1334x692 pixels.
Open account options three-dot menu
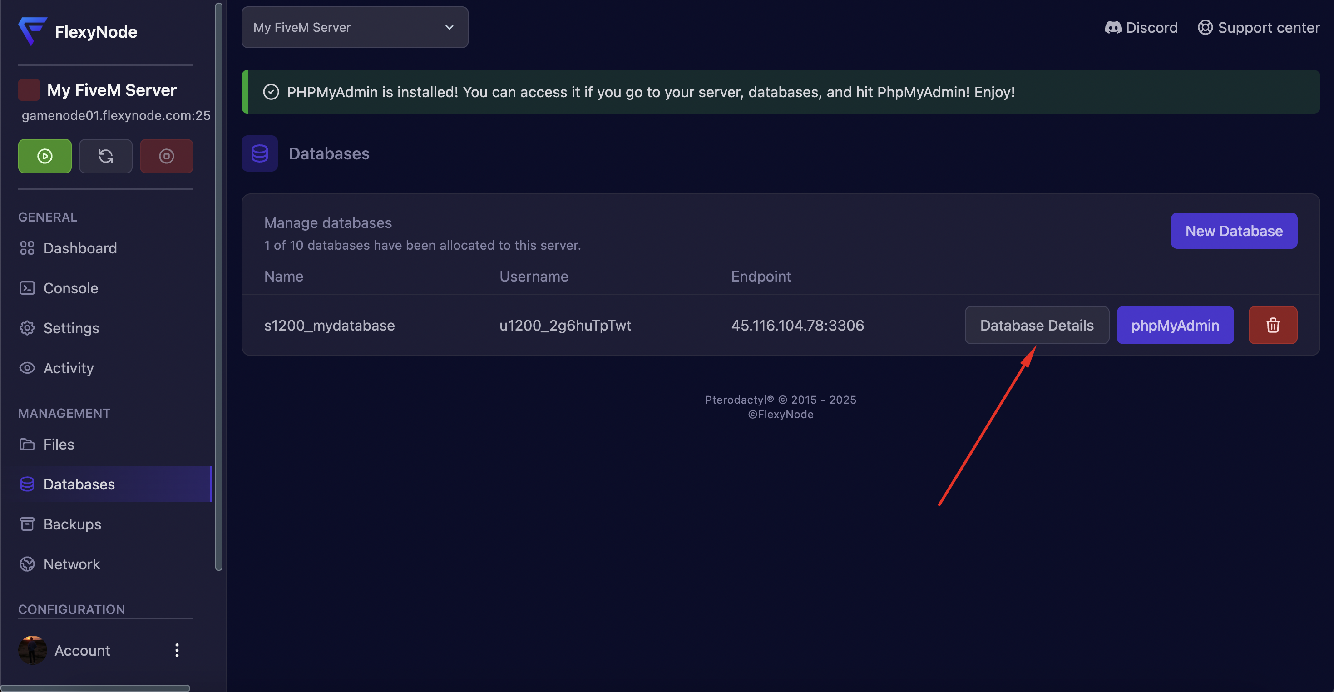pos(177,650)
